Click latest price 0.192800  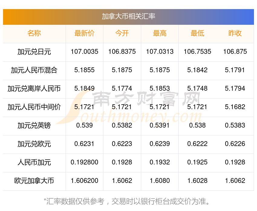pos(84,162)
